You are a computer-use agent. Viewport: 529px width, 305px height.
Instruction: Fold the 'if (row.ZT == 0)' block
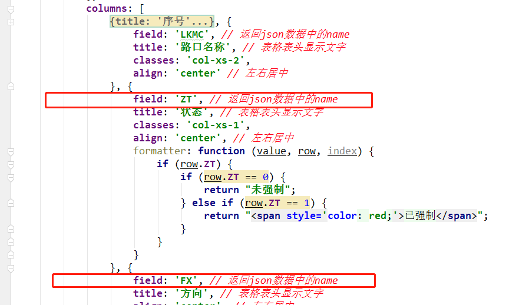point(11,177)
